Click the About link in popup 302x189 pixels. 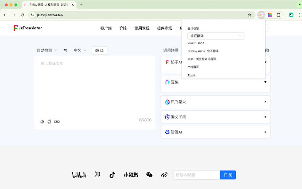[x=192, y=75]
